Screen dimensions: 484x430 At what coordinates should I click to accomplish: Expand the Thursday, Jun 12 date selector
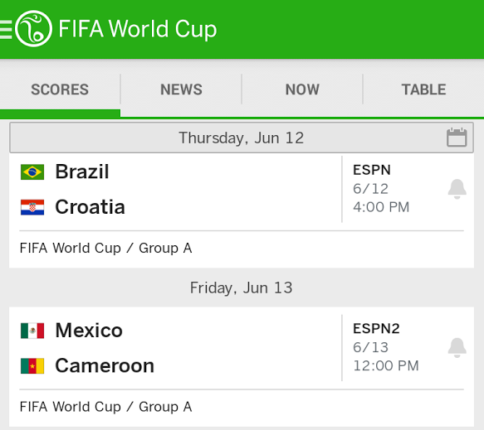tap(242, 138)
